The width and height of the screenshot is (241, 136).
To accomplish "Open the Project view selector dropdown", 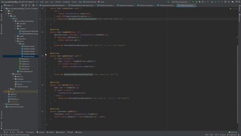I will (9, 5).
